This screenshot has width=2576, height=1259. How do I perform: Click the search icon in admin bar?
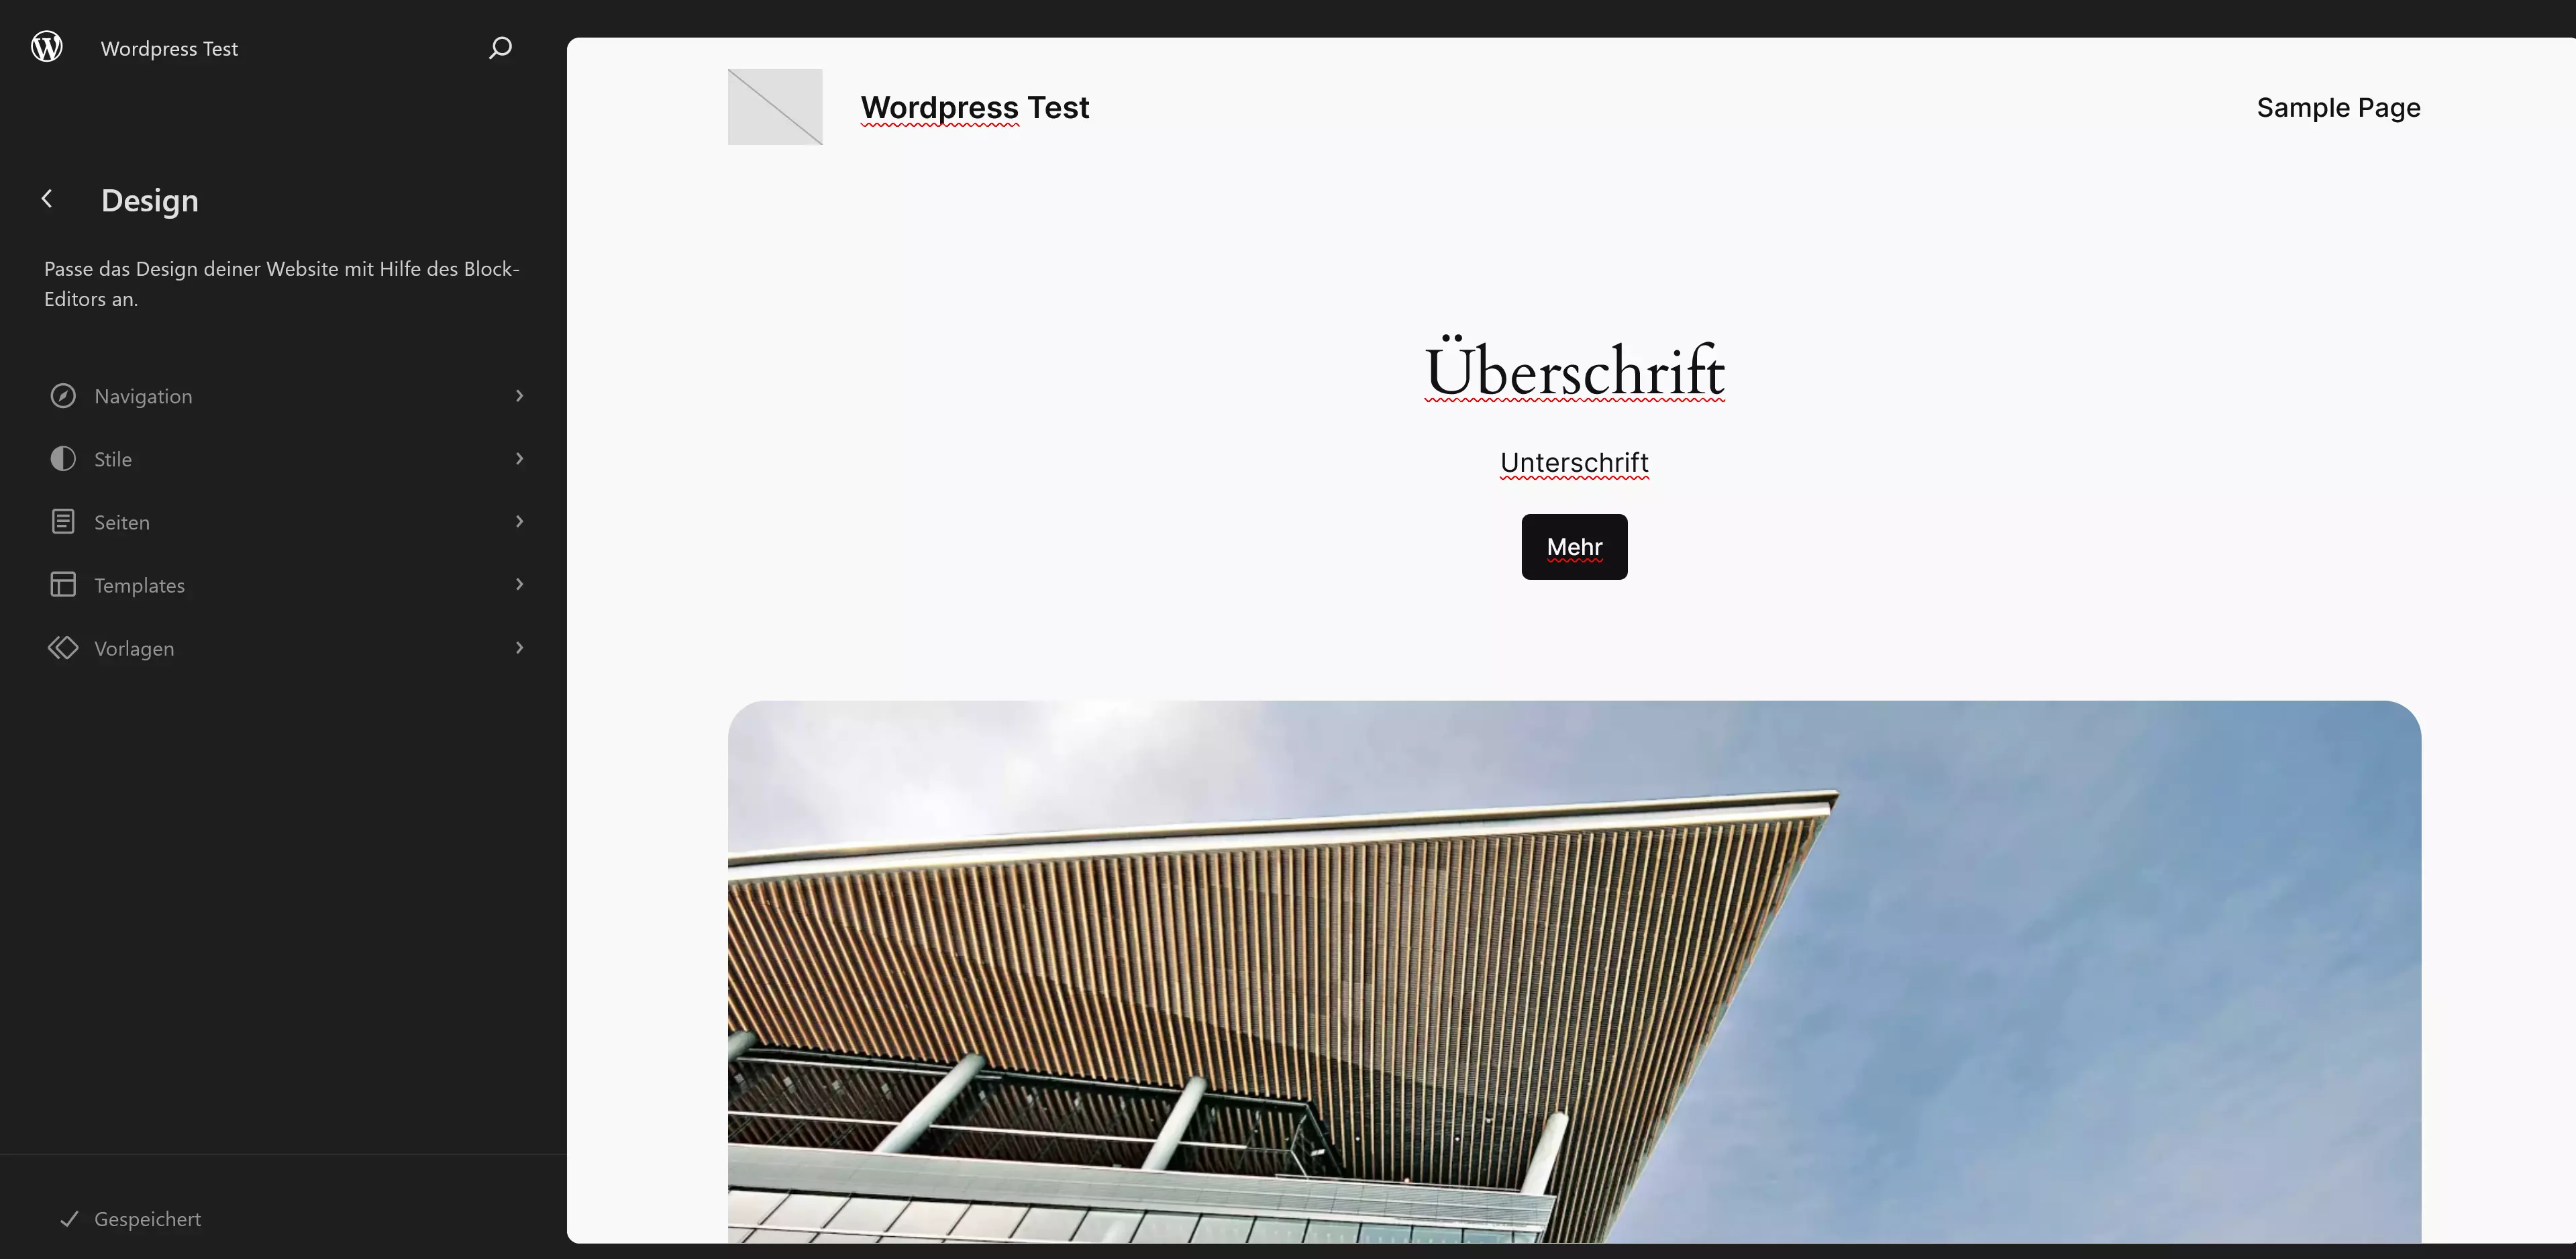pos(499,46)
